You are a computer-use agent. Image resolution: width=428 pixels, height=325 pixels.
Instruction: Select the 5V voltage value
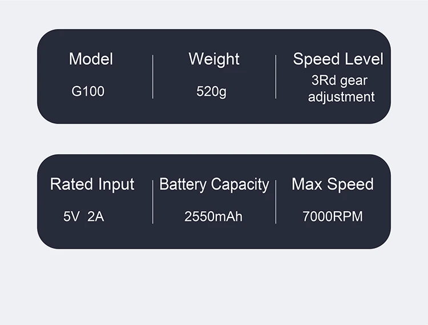(x=71, y=217)
